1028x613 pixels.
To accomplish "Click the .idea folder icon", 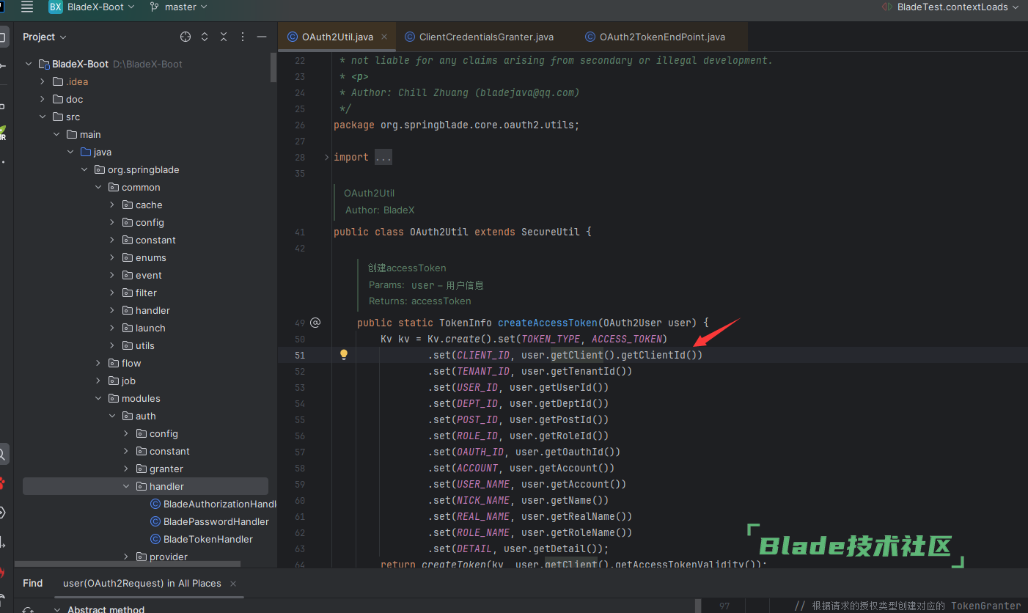I will click(x=58, y=81).
